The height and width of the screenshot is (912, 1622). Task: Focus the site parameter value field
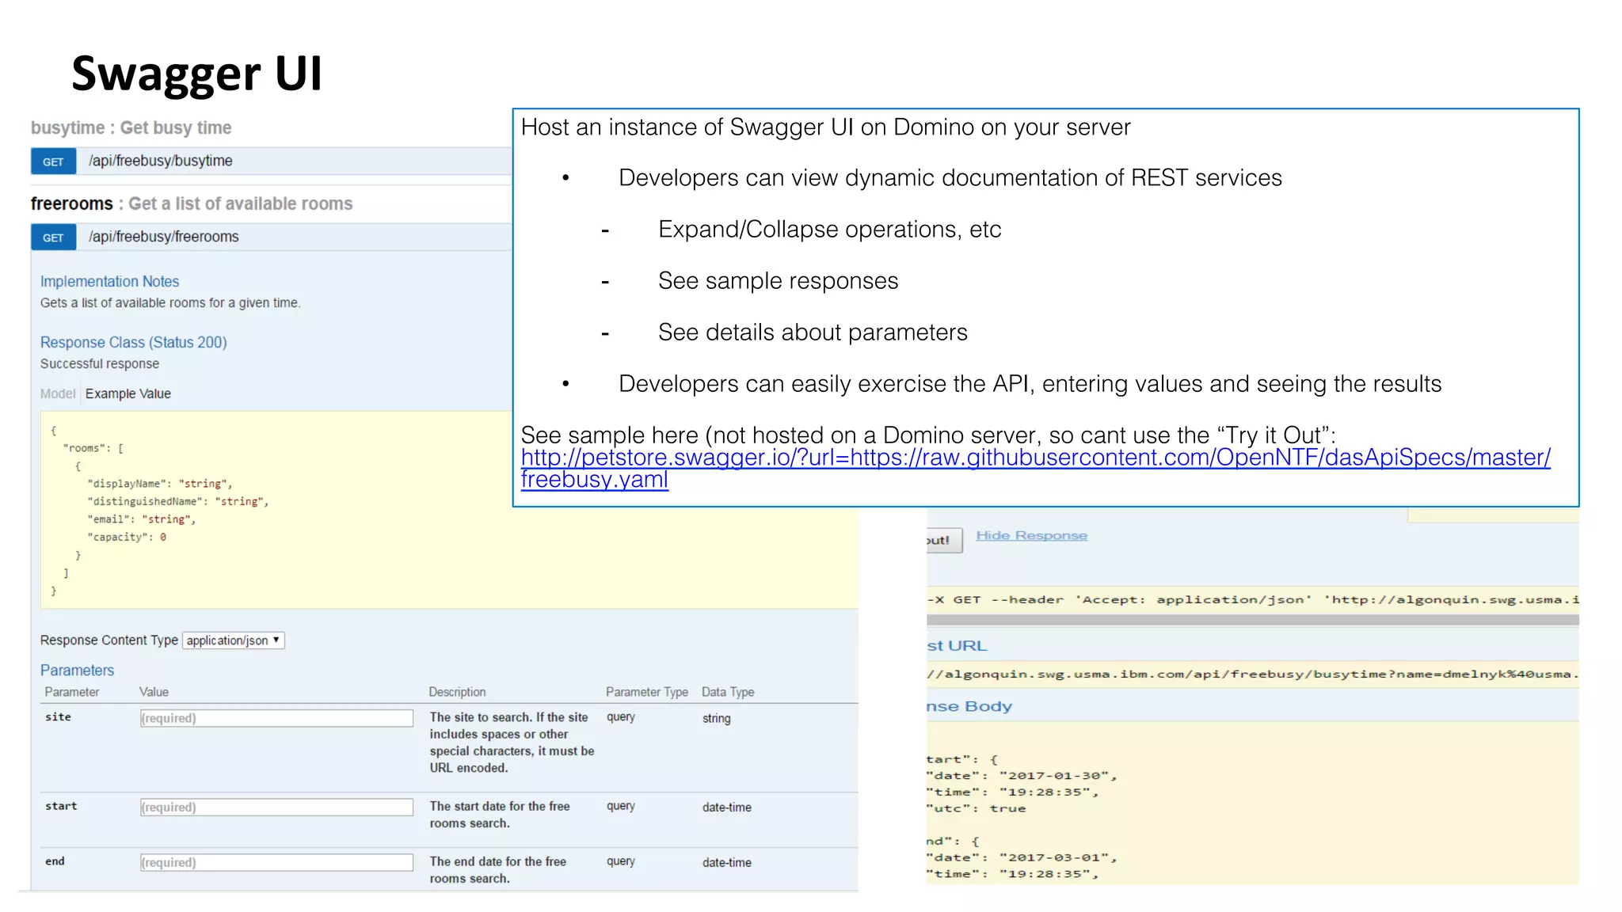(x=276, y=718)
